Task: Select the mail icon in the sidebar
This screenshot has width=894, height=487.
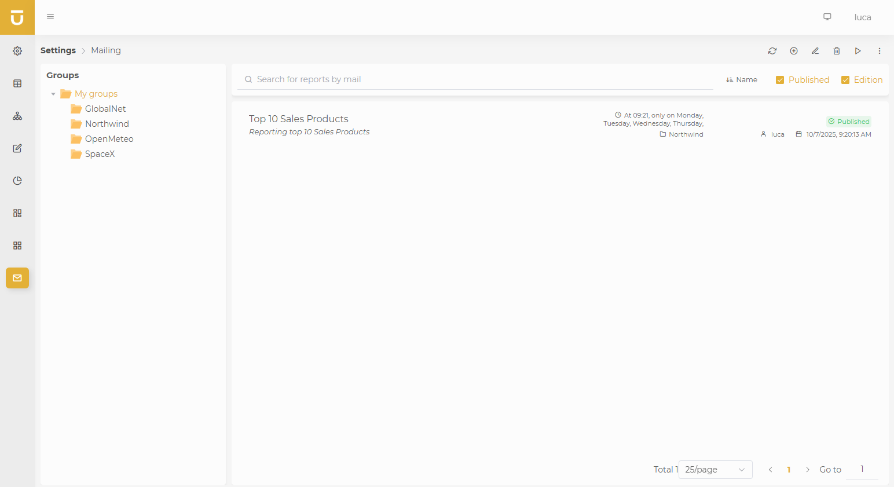Action: pyautogui.click(x=17, y=278)
